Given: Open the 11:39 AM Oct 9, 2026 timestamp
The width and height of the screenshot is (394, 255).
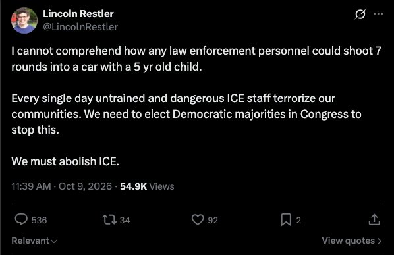Looking at the screenshot, I should coord(61,186).
